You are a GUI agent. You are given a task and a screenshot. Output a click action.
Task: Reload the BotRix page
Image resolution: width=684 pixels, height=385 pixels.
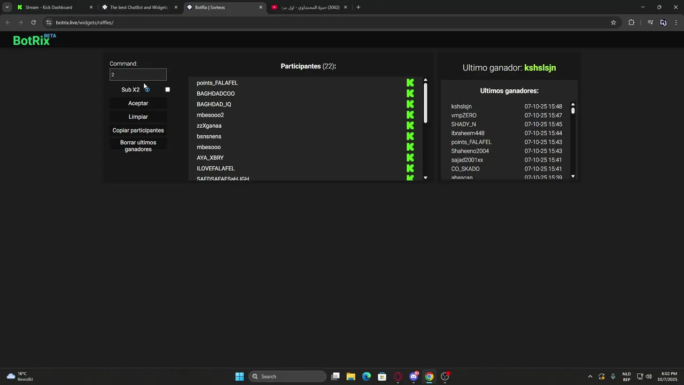click(x=33, y=22)
